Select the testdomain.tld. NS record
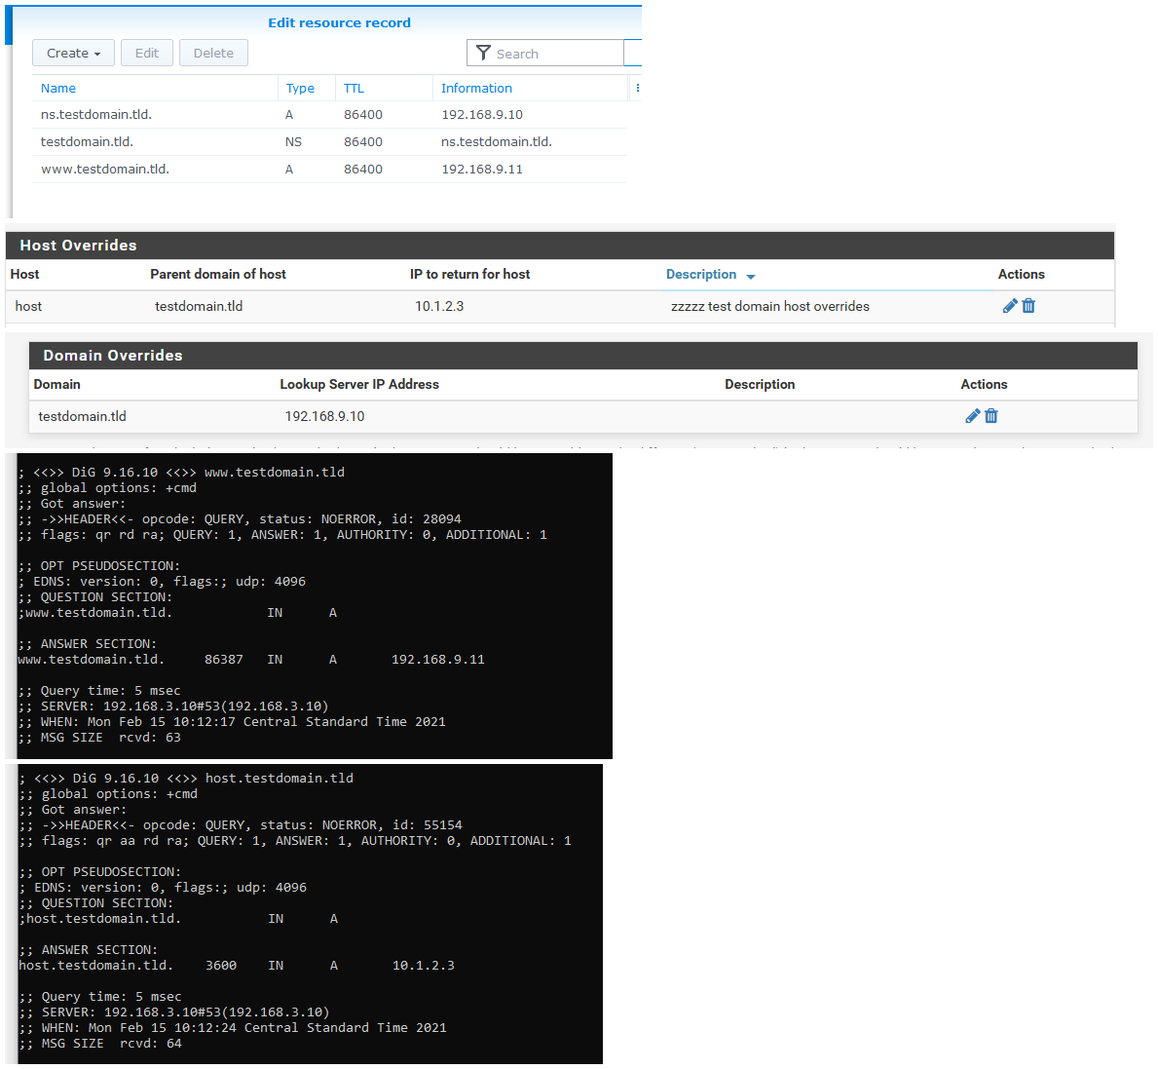This screenshot has width=1158, height=1069. point(329,142)
